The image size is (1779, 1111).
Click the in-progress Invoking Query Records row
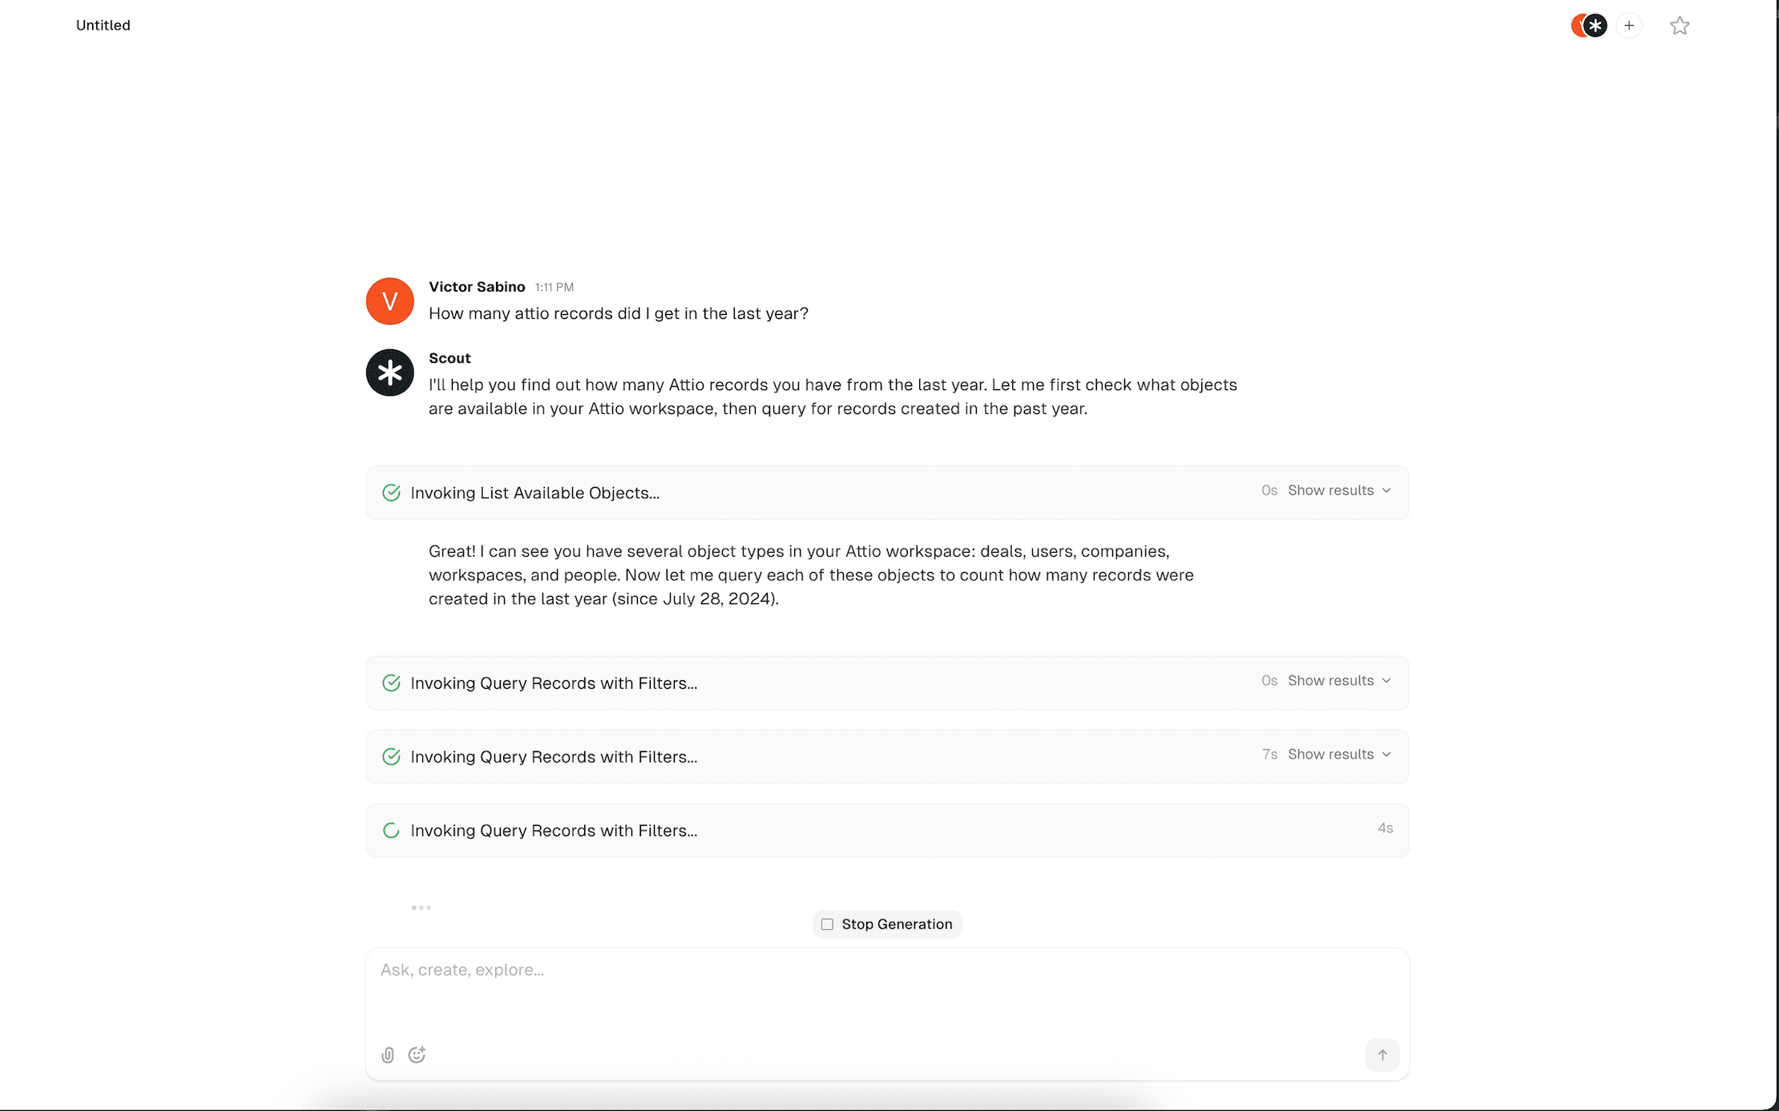pyautogui.click(x=886, y=831)
